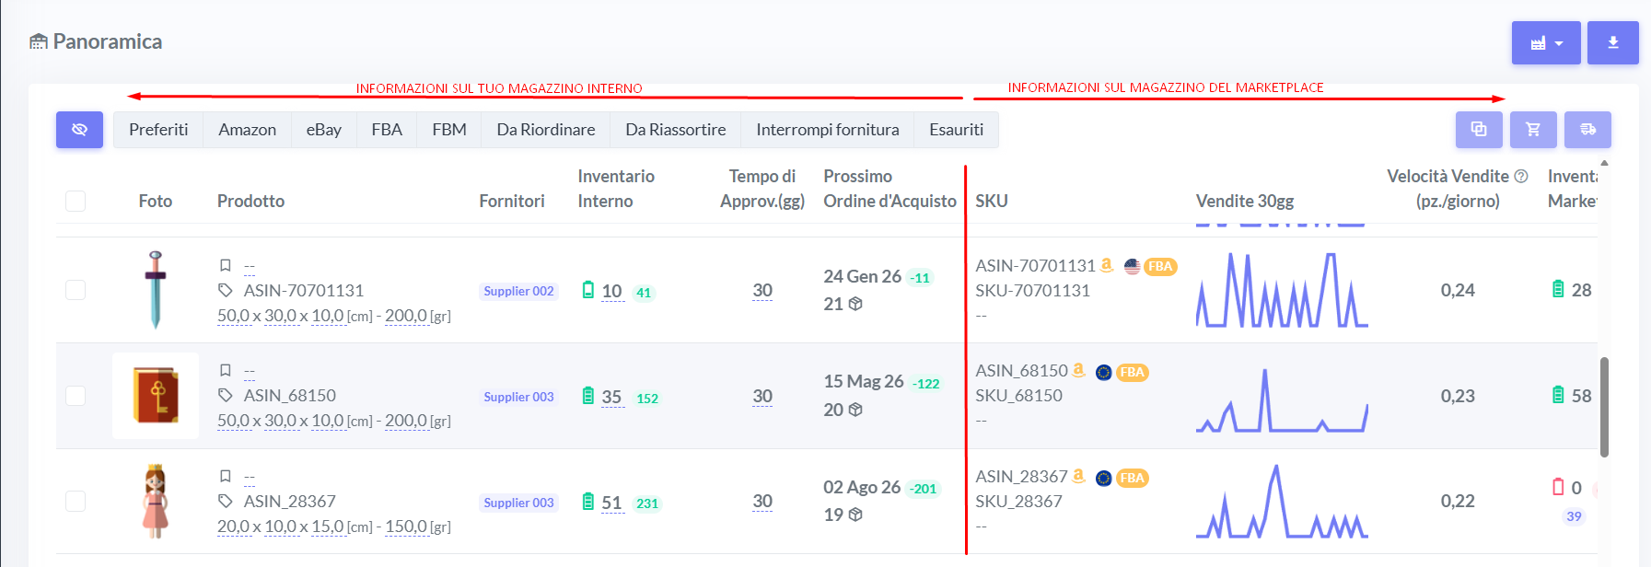Click the delivery truck icon button
Image resolution: width=1651 pixels, height=567 pixels.
(1587, 130)
